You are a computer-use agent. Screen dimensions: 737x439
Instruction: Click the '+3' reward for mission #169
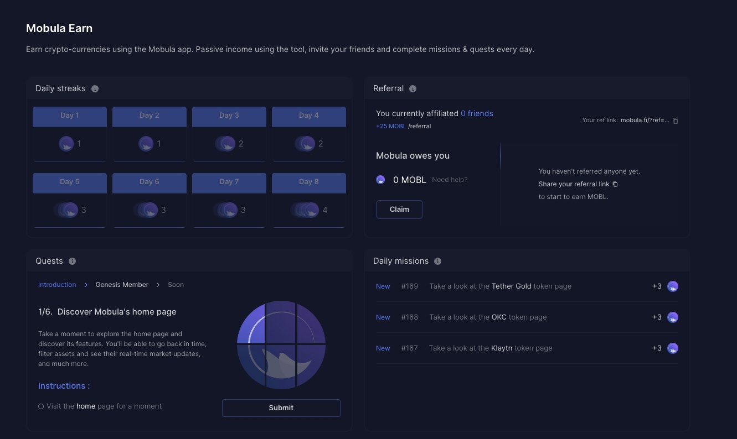pyautogui.click(x=657, y=286)
